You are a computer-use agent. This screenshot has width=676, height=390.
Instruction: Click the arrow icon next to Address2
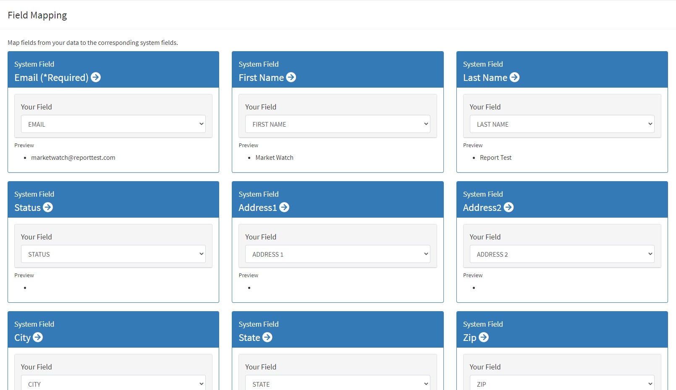508,207
